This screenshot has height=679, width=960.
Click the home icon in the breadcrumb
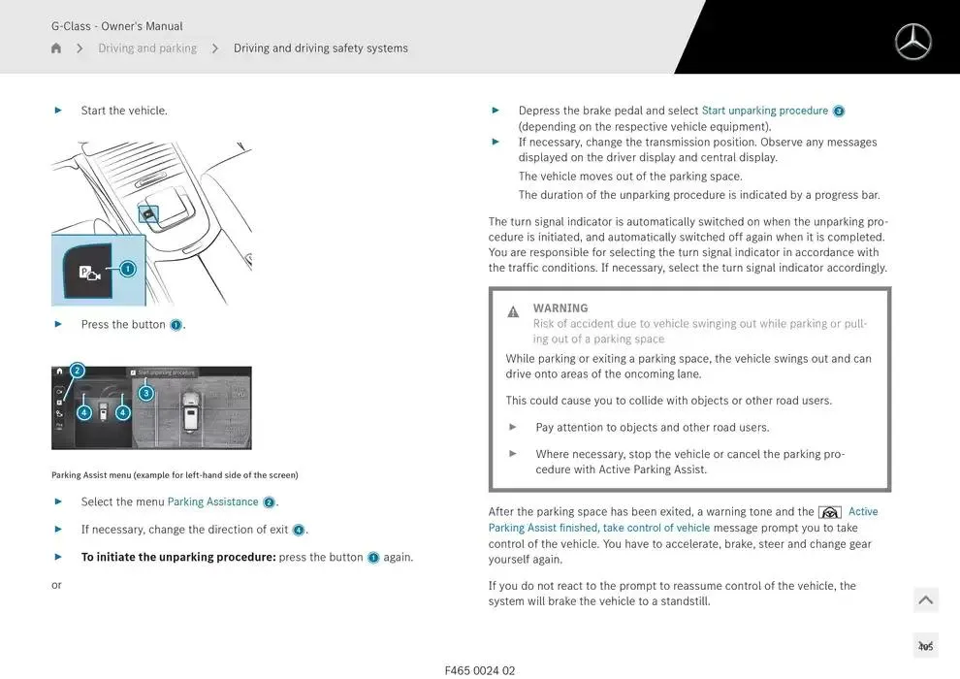tap(56, 48)
